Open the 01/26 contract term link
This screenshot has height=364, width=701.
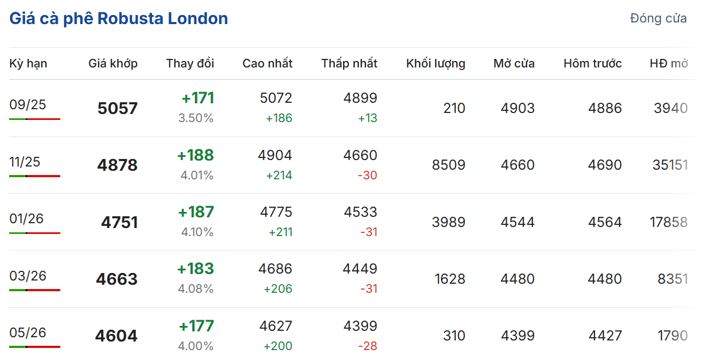[x=26, y=219]
